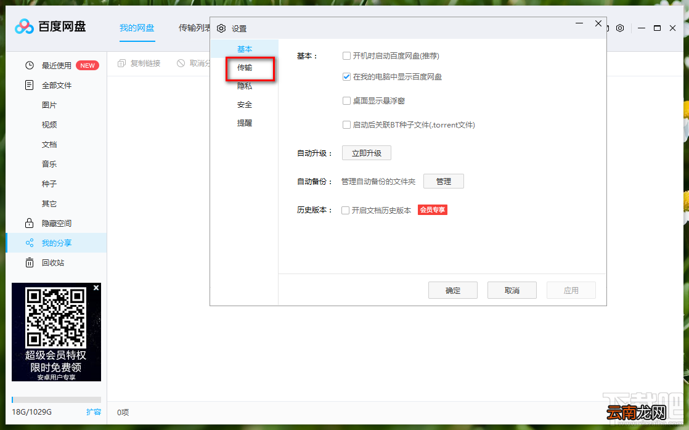Image resolution: width=689 pixels, height=430 pixels.
Task: Switch to the 隐私 settings tab
Action: pos(245,86)
